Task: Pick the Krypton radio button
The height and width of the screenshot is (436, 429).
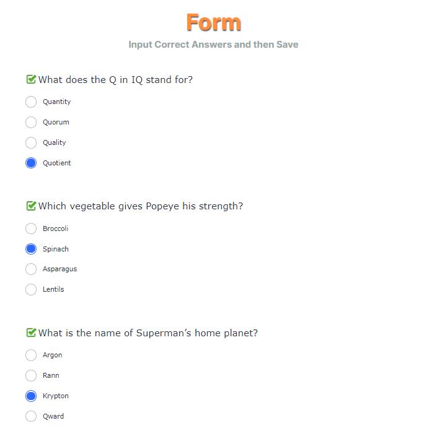Action: (31, 396)
